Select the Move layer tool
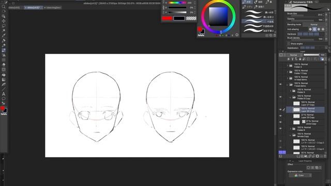 pos(4,21)
